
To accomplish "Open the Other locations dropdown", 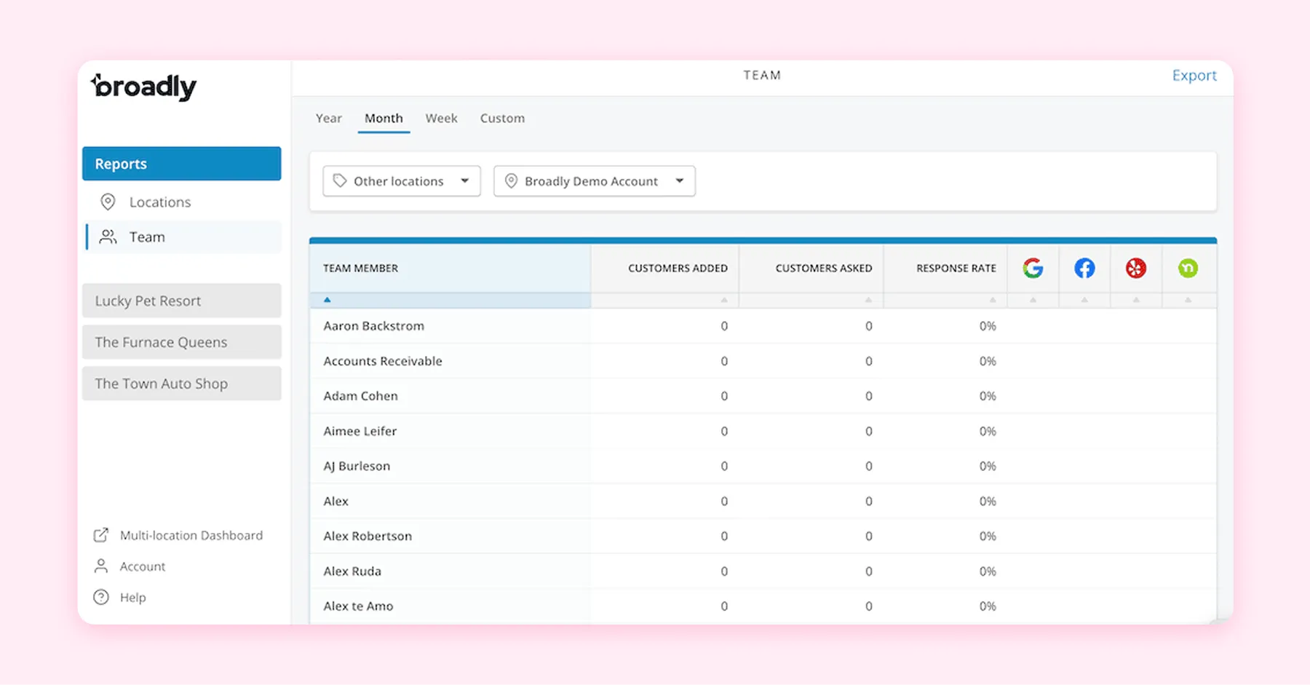I will point(402,181).
